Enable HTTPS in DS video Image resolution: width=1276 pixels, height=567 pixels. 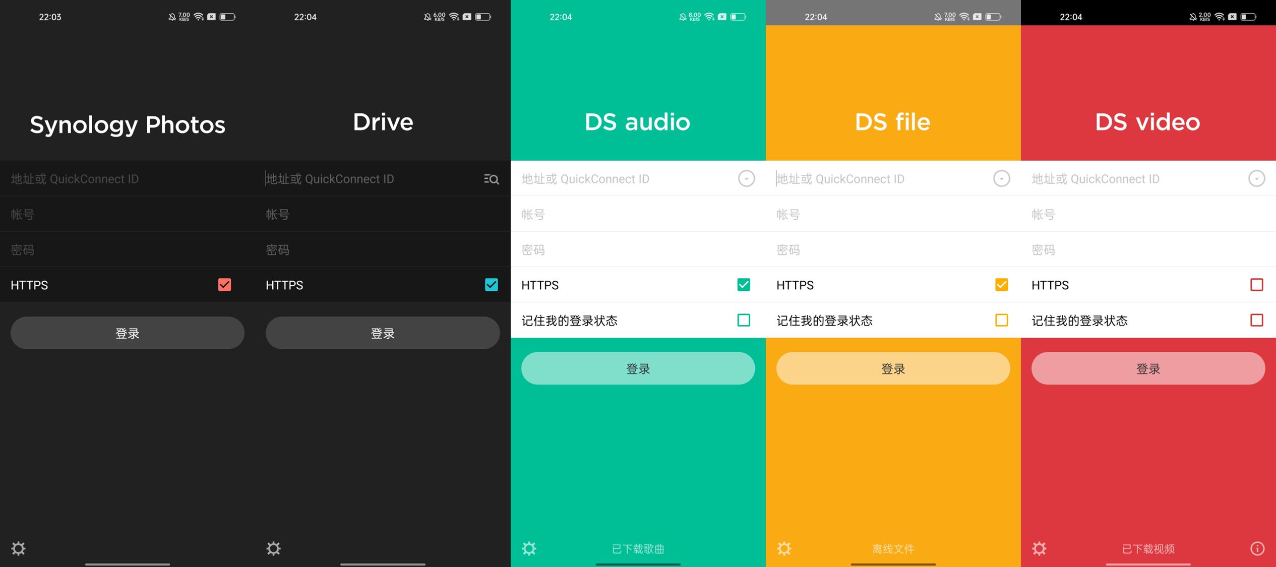pyautogui.click(x=1257, y=285)
